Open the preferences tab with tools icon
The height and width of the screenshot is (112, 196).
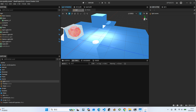[x=87, y=7]
